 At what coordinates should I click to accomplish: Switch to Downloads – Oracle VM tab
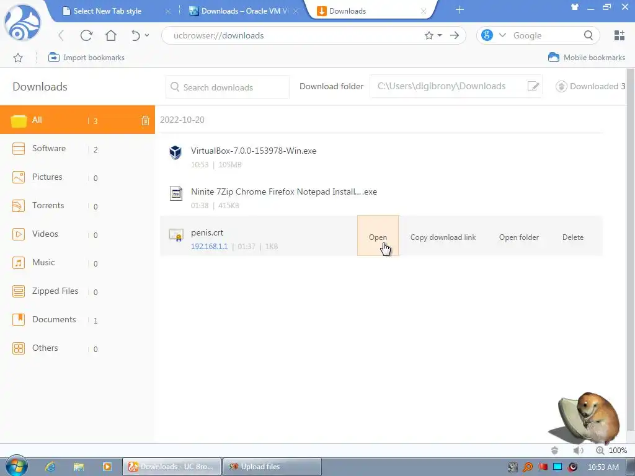click(x=244, y=11)
